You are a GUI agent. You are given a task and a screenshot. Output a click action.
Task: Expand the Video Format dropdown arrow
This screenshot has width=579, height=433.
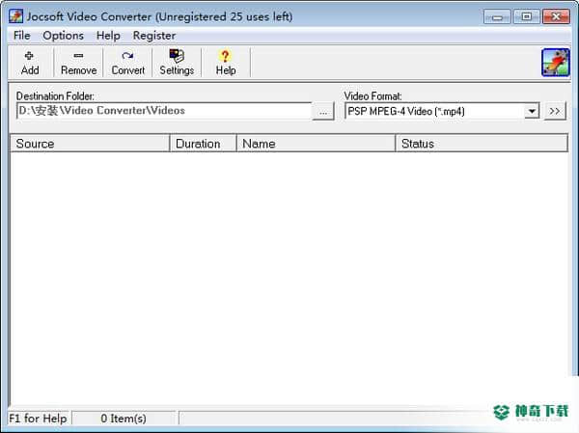[532, 111]
